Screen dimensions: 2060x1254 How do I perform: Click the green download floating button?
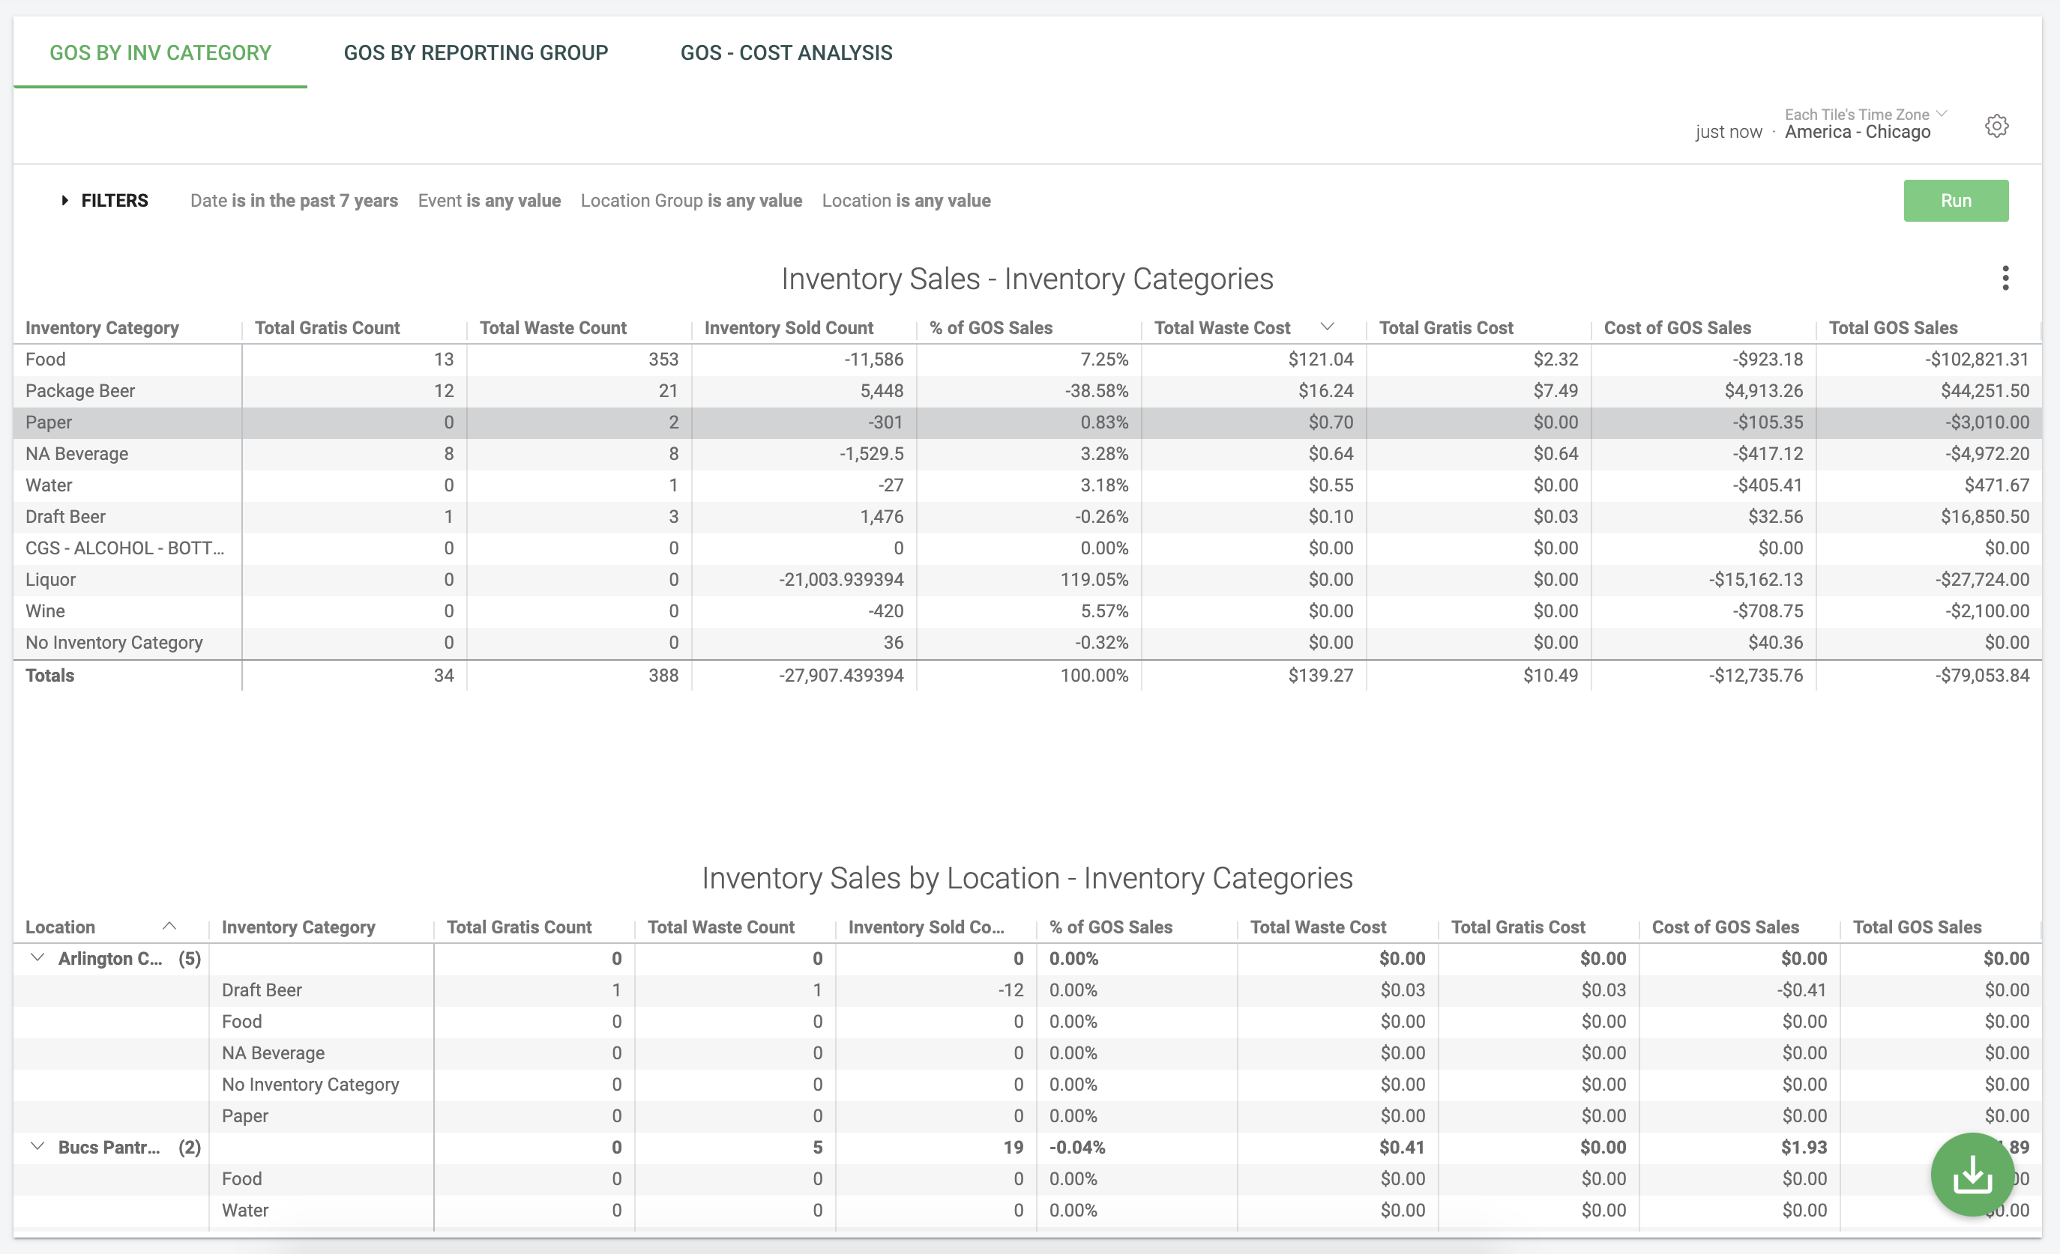(x=1972, y=1175)
